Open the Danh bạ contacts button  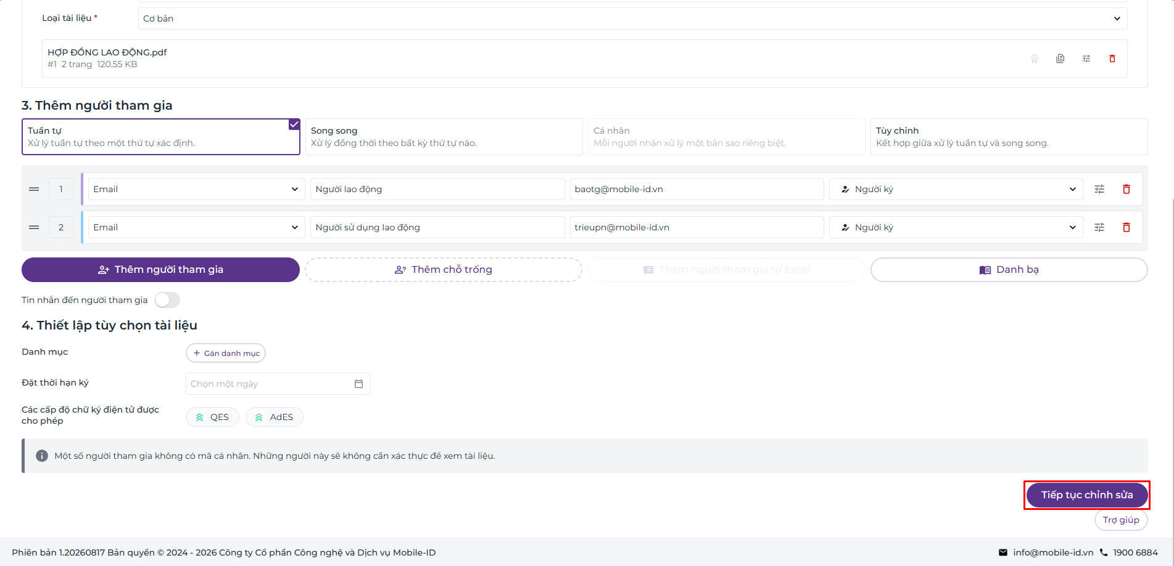(1009, 270)
